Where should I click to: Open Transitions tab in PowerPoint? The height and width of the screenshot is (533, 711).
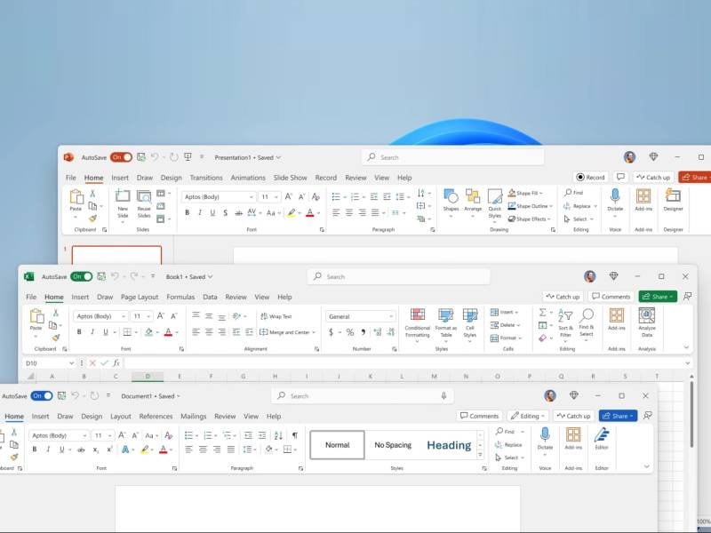206,178
